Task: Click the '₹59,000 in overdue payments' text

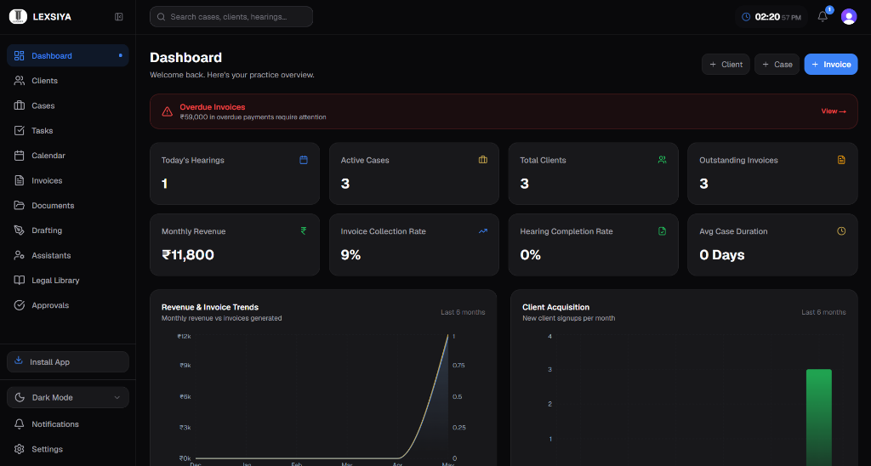Action: coord(253,117)
